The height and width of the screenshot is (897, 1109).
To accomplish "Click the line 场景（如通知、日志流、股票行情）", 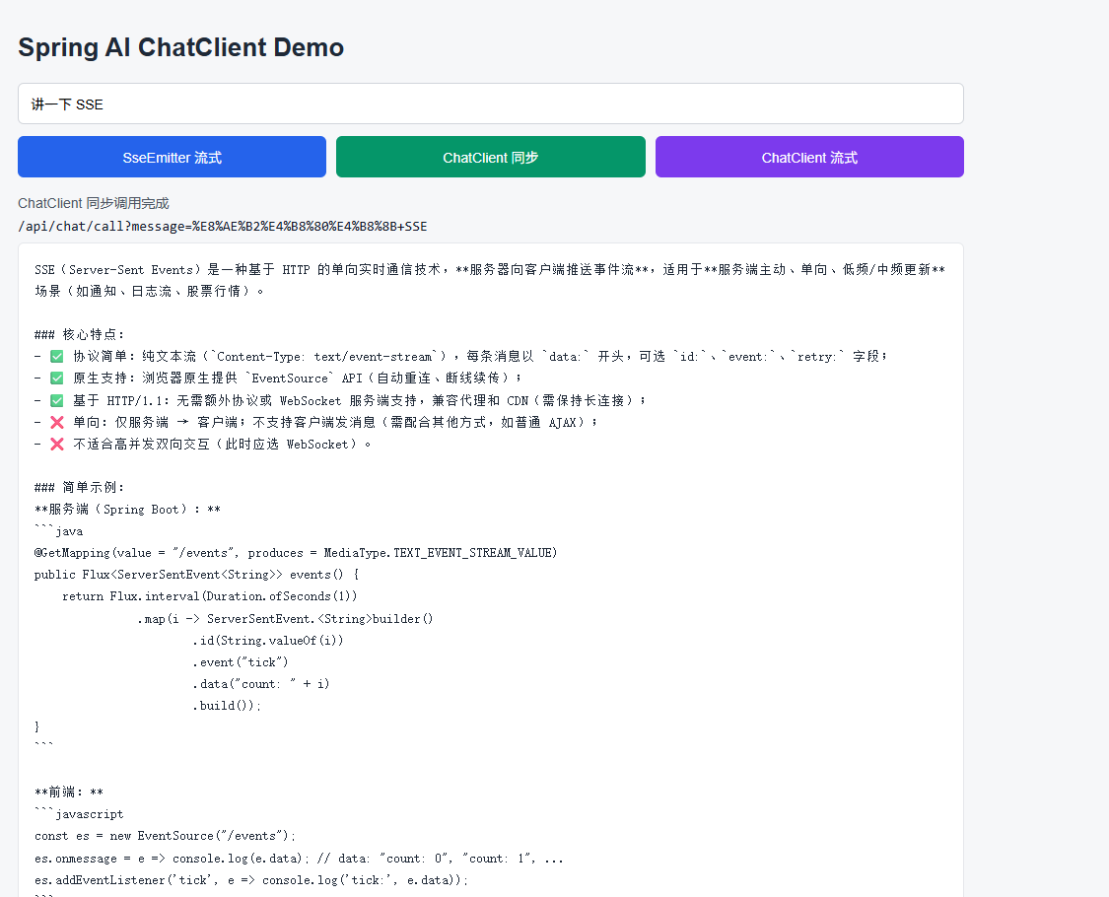I will coord(149,292).
